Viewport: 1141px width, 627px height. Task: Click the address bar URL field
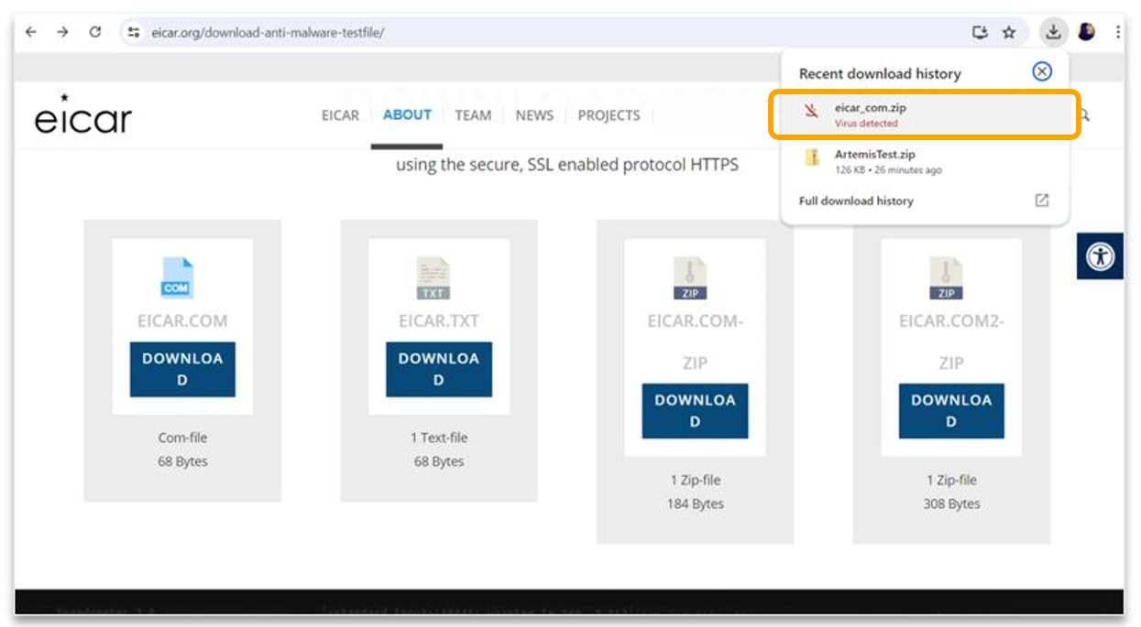pos(550,33)
